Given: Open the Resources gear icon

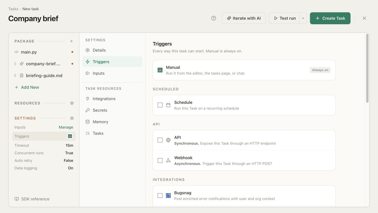Looking at the screenshot, I should click(x=72, y=103).
